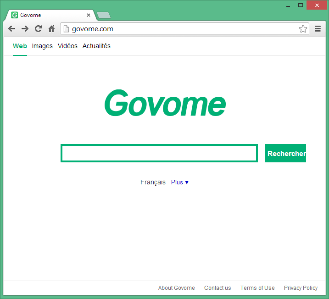Close the Govome tab
This screenshot has width=329, height=299.
point(89,15)
